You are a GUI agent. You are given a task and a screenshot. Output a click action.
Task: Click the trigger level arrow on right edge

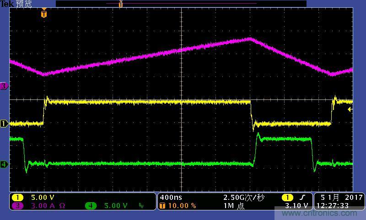(350, 110)
